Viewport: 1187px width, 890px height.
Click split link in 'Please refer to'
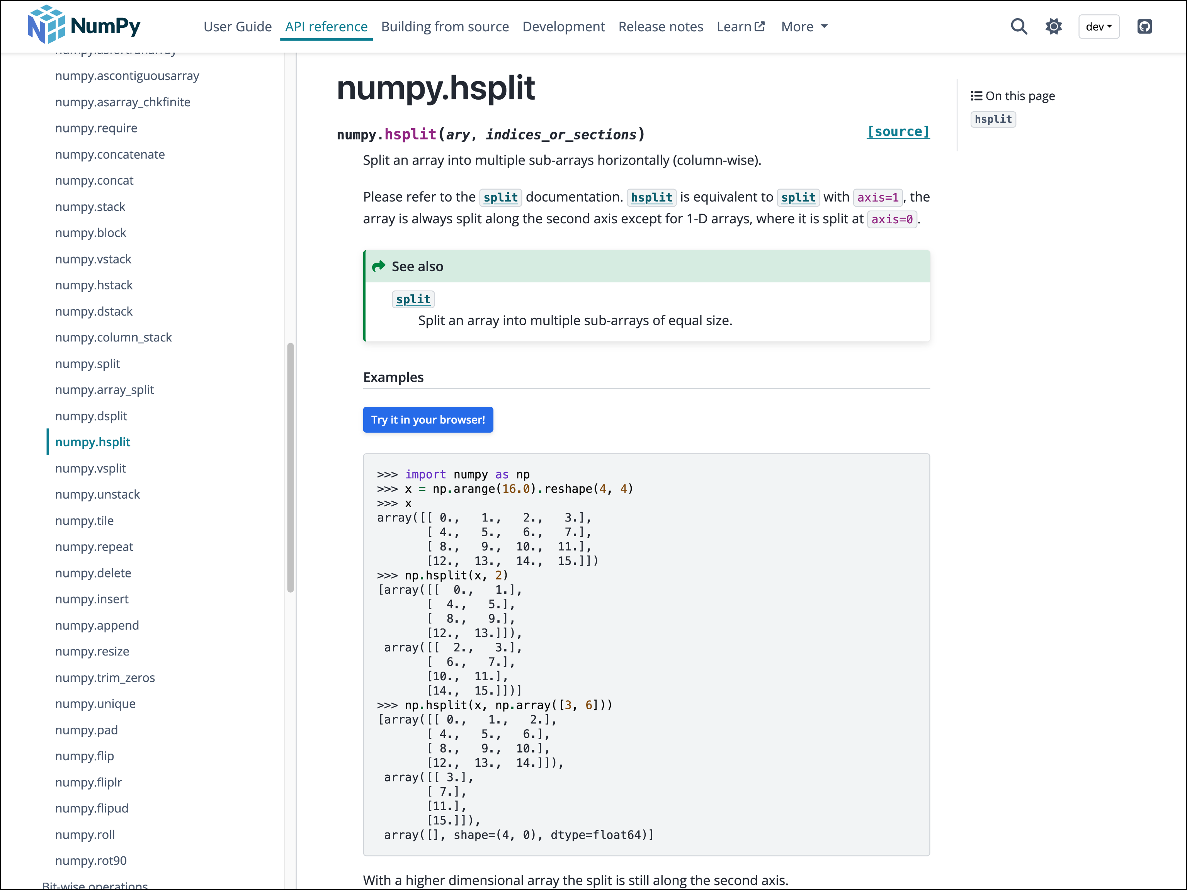500,197
